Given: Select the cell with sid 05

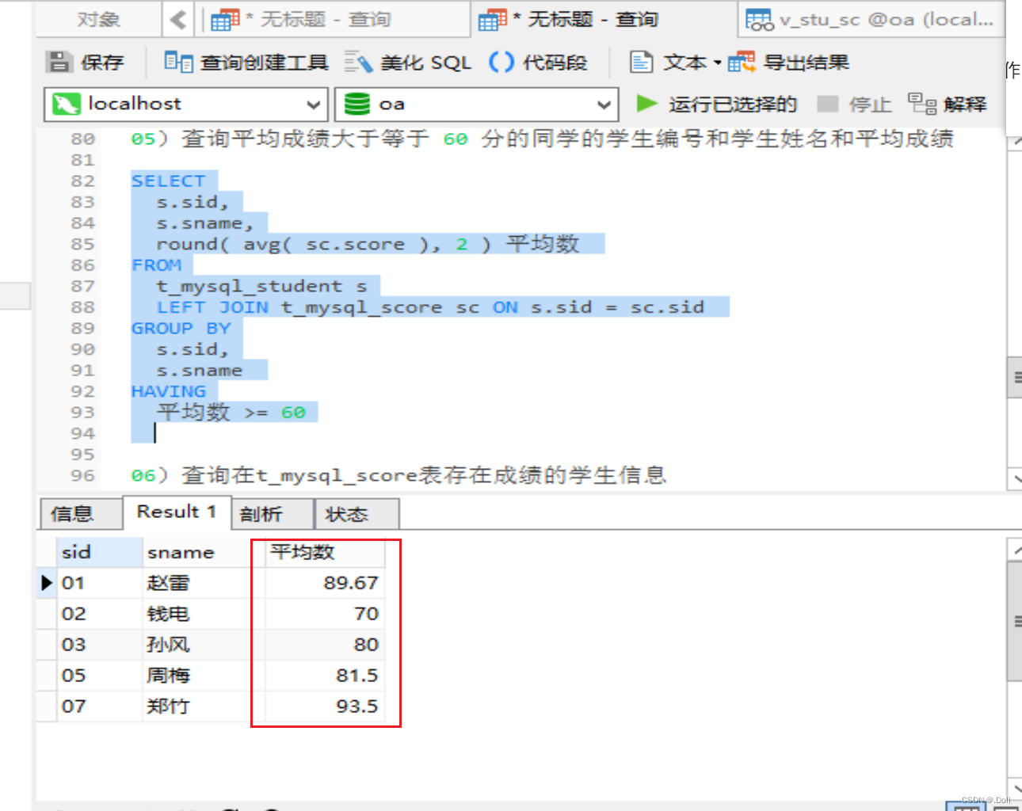Looking at the screenshot, I should [99, 676].
